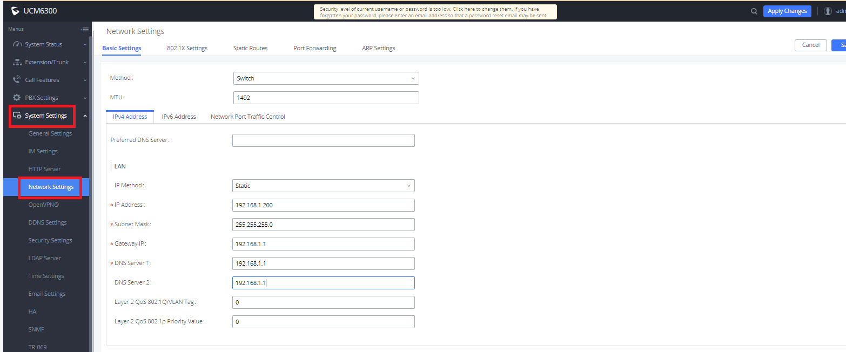
Task: Click the Cancel button
Action: coord(811,45)
